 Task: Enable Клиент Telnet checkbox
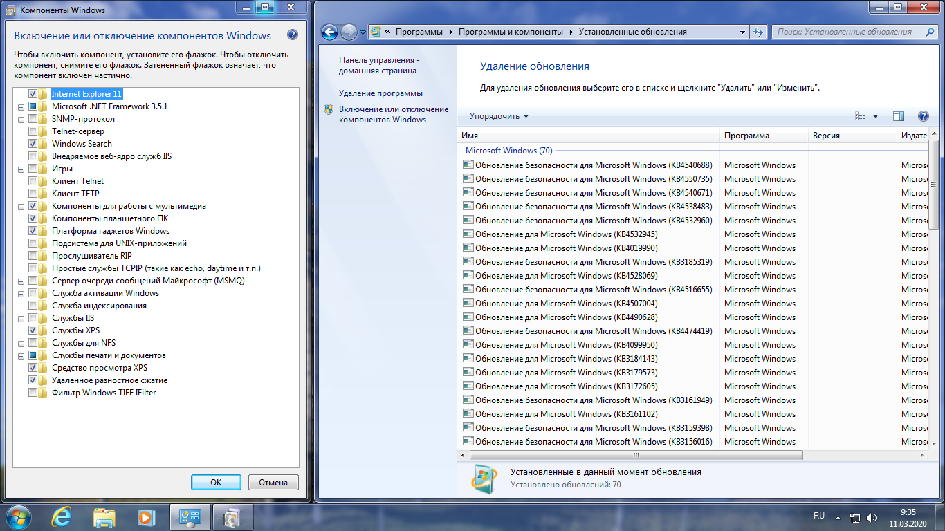(x=33, y=181)
